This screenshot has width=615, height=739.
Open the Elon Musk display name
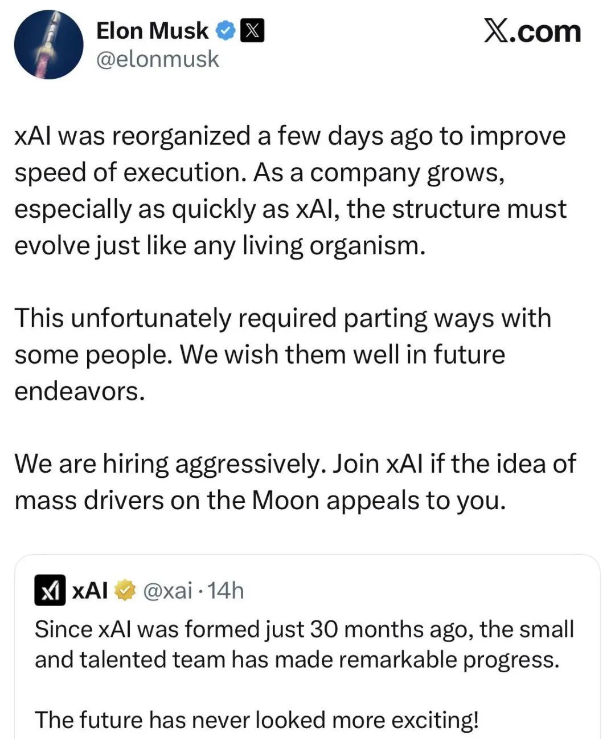[152, 31]
